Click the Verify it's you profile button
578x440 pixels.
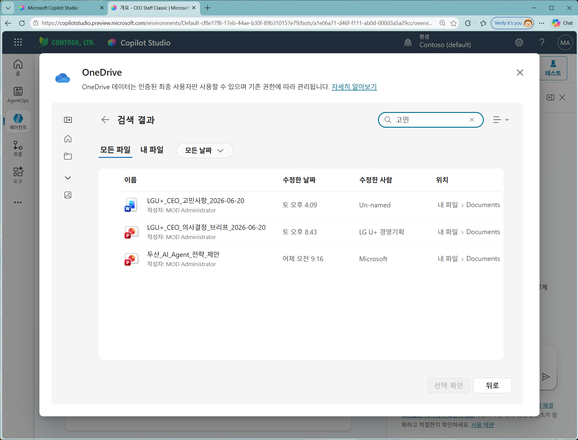click(x=512, y=23)
